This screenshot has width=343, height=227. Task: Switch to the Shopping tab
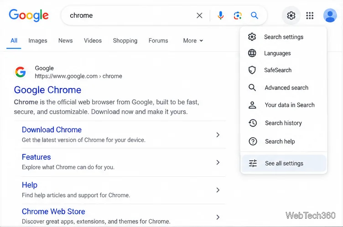(x=125, y=41)
